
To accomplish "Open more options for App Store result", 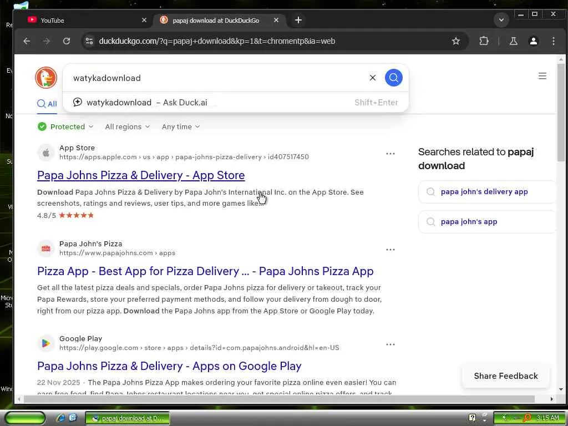I will pos(390,154).
